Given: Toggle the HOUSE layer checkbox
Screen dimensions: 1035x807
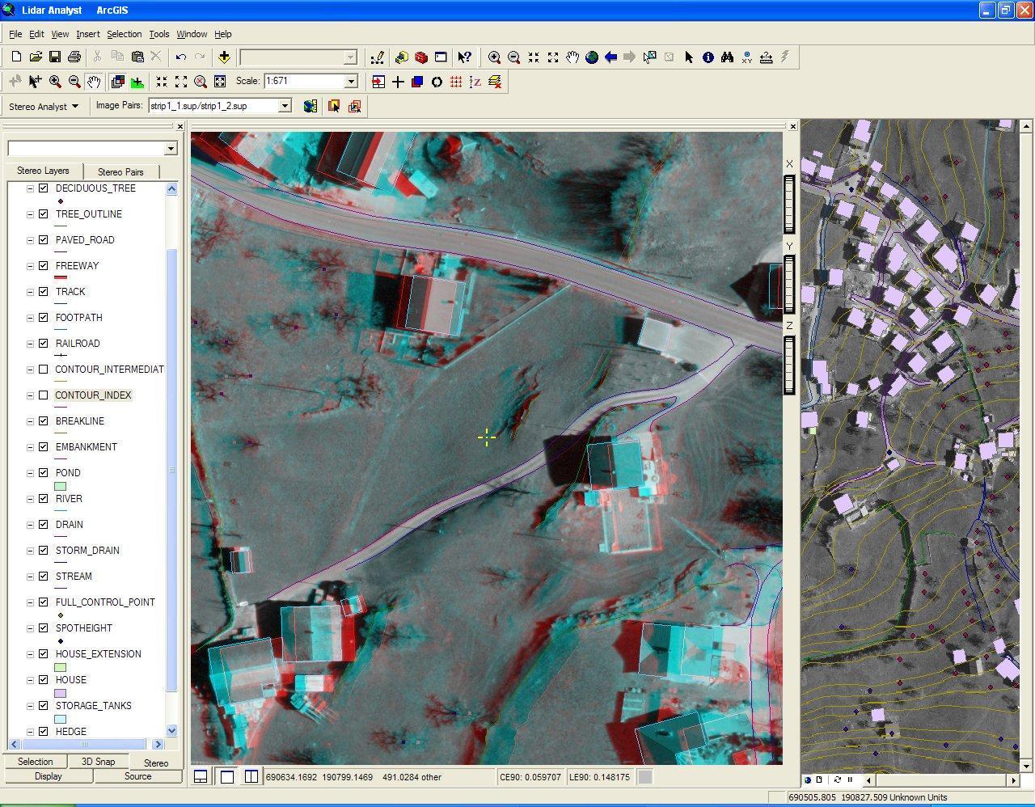Looking at the screenshot, I should (44, 680).
